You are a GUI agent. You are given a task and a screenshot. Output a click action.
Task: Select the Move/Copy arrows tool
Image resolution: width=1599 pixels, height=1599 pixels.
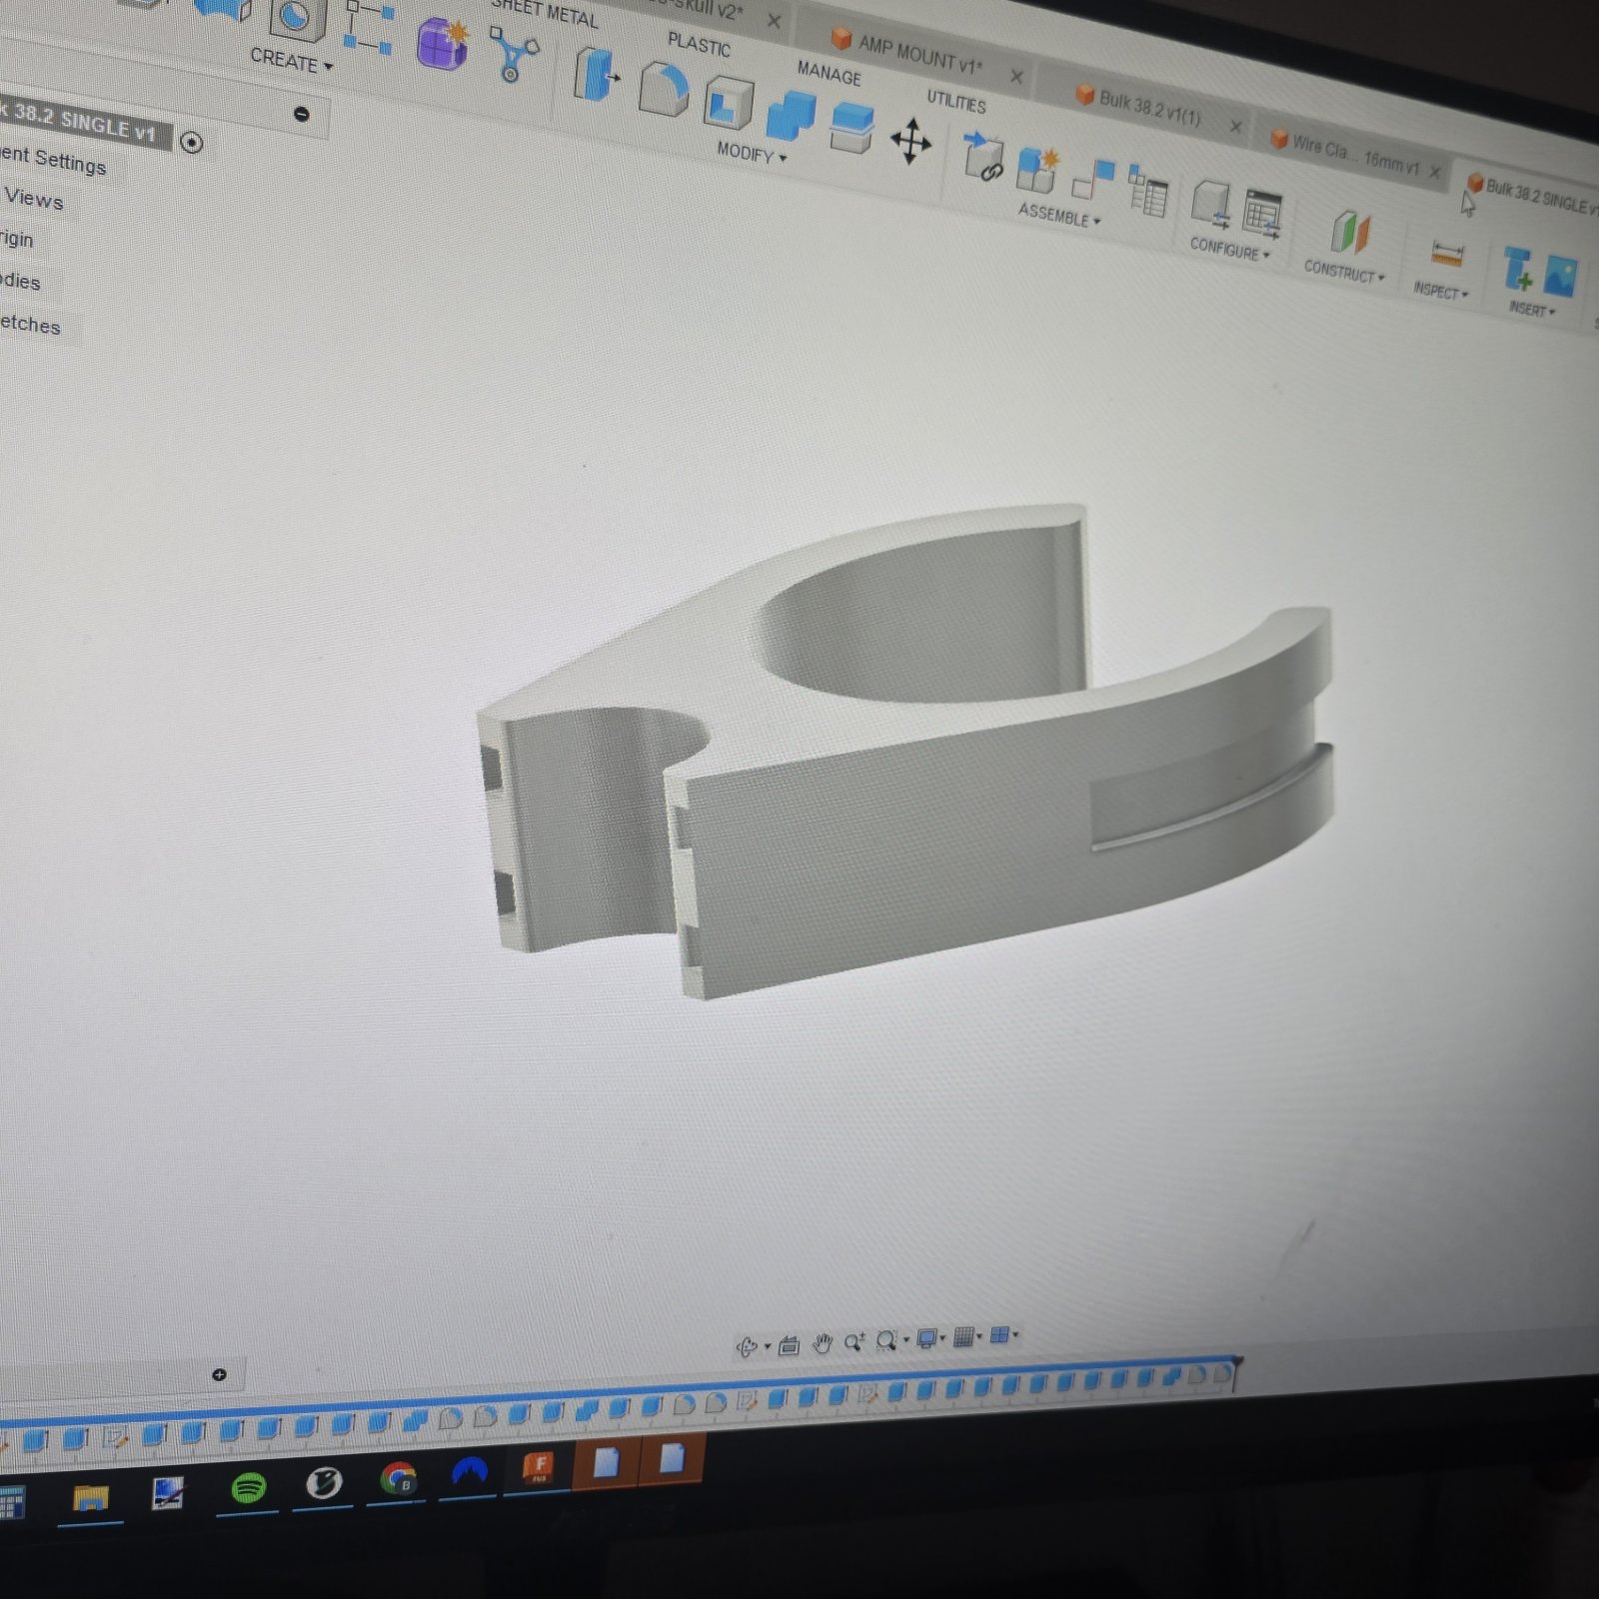point(910,141)
